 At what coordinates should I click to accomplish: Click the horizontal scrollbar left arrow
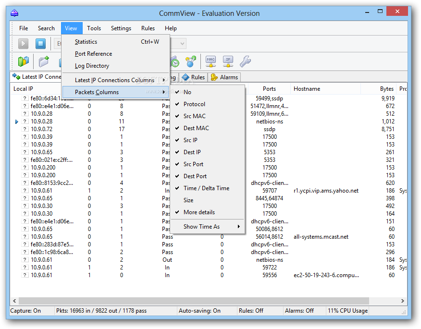pyautogui.click(x=14, y=301)
